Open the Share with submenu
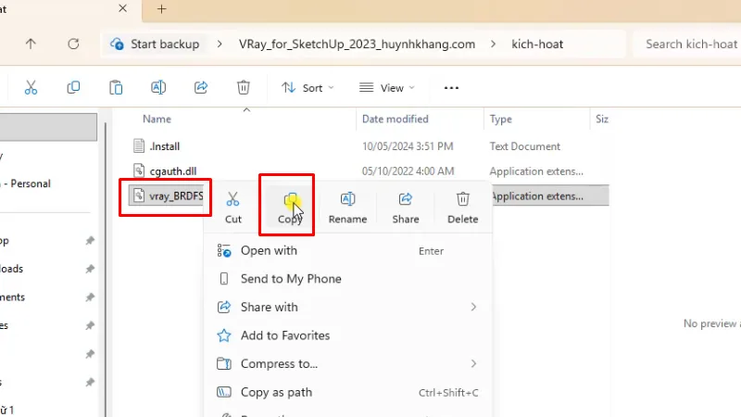741x417 pixels. pos(348,308)
